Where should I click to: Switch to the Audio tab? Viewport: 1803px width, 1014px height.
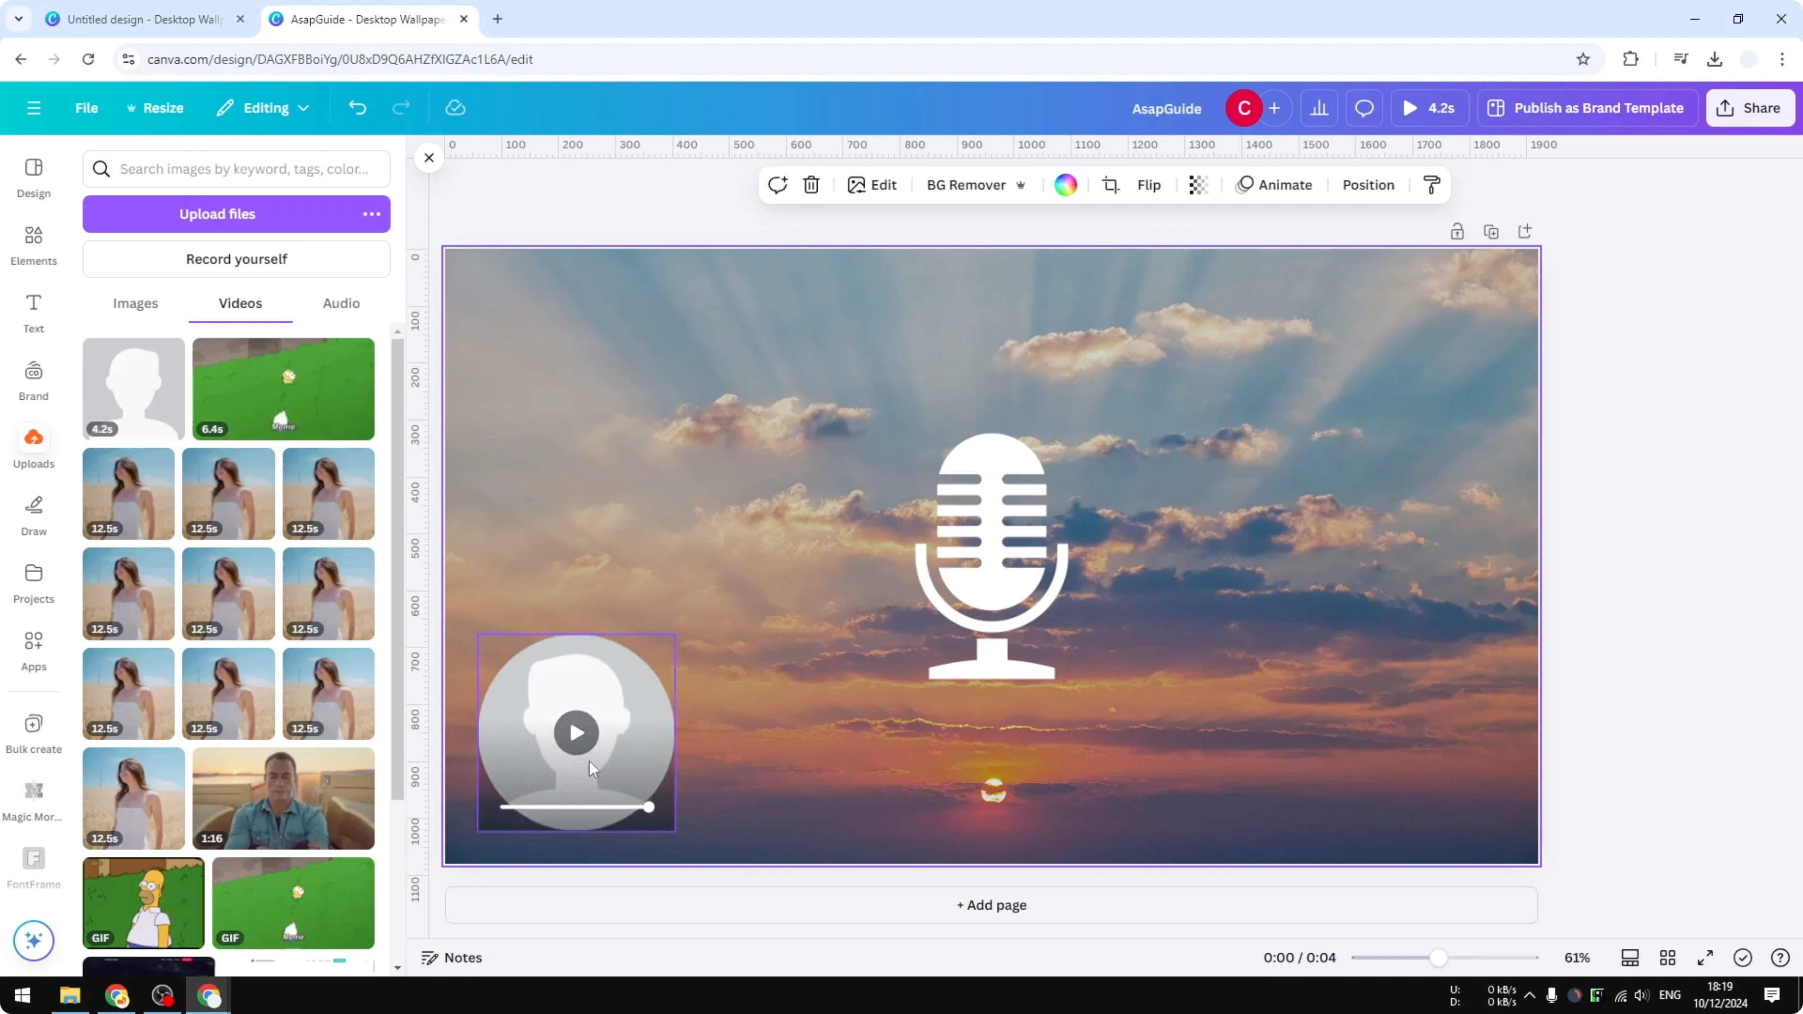(x=340, y=303)
